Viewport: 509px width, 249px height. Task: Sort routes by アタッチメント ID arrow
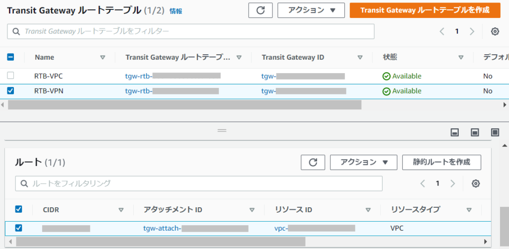coord(252,210)
